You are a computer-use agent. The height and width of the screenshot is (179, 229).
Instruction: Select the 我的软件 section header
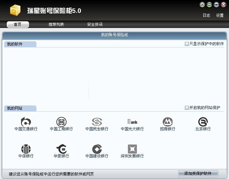(x=20, y=44)
